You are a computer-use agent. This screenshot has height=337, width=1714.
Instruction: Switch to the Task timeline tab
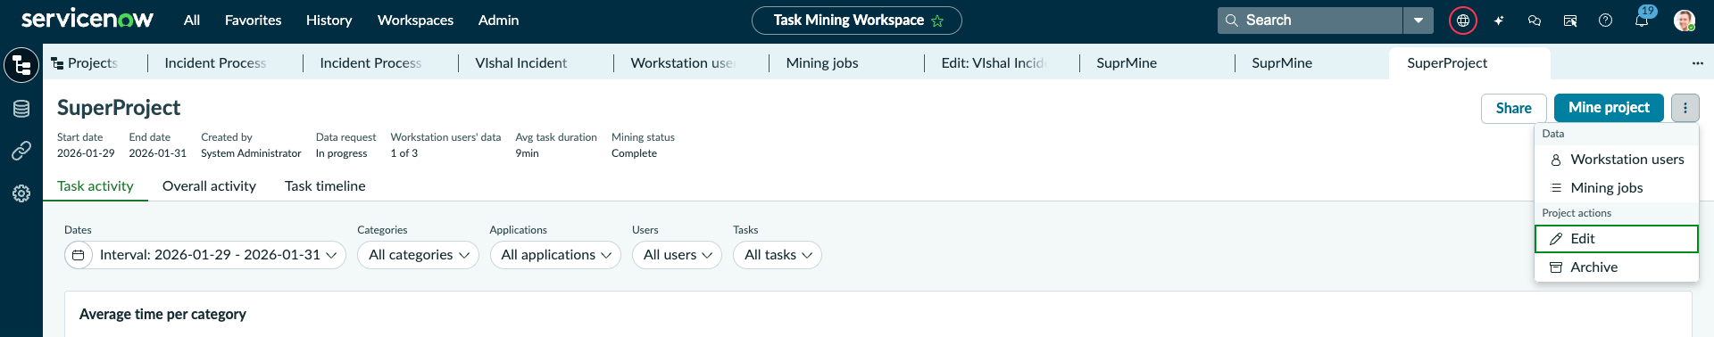pyautogui.click(x=325, y=186)
